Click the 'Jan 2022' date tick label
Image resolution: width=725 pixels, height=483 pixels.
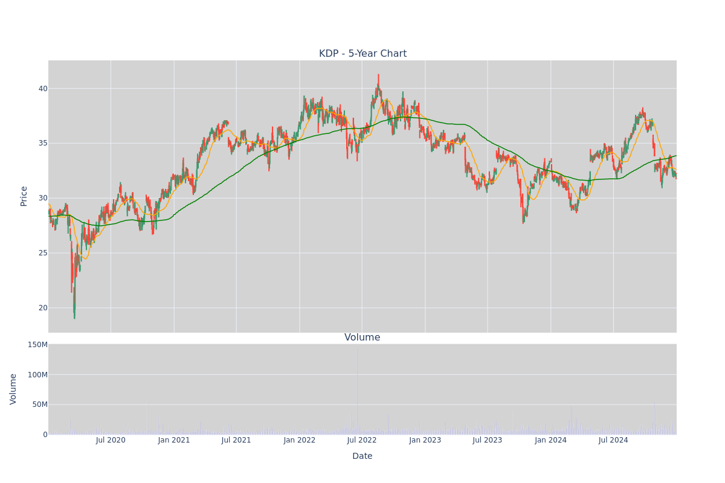coord(300,440)
